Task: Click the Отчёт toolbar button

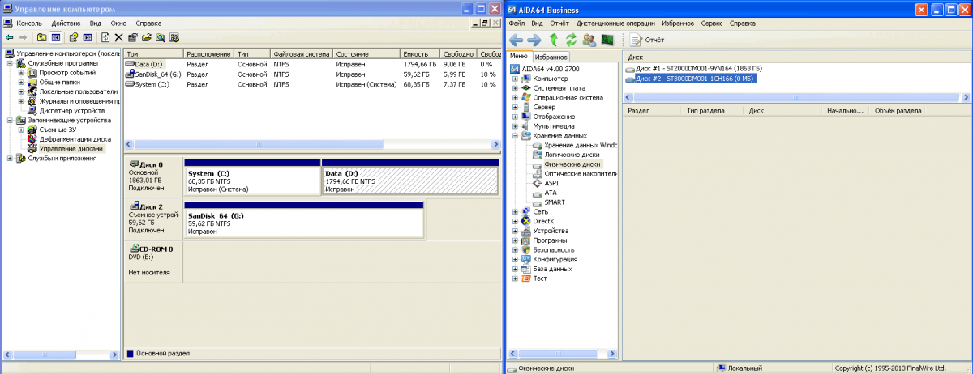Action: pyautogui.click(x=647, y=40)
